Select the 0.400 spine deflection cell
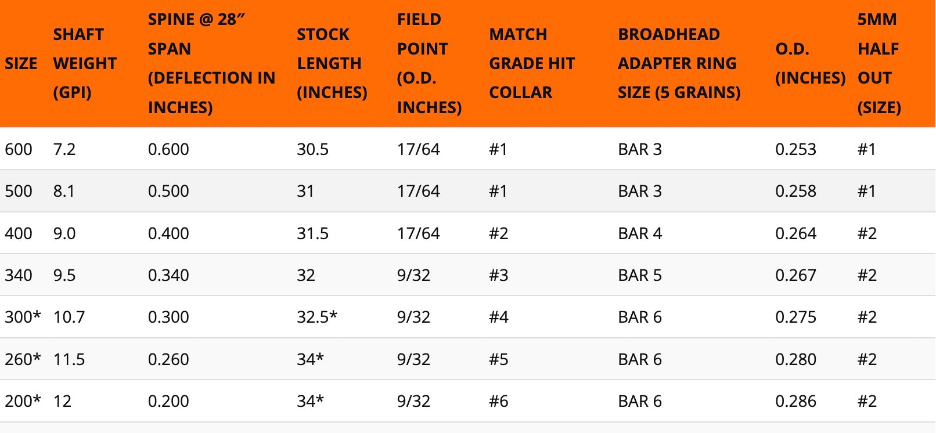This screenshot has width=936, height=433. click(x=168, y=233)
